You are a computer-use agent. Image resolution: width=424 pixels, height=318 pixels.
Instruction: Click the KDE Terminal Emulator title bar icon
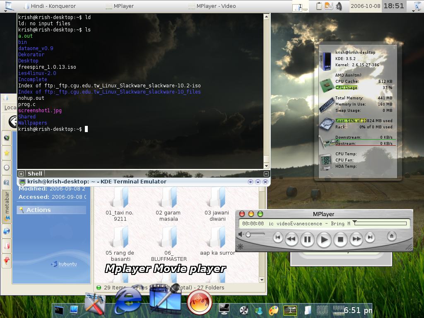coord(22,182)
